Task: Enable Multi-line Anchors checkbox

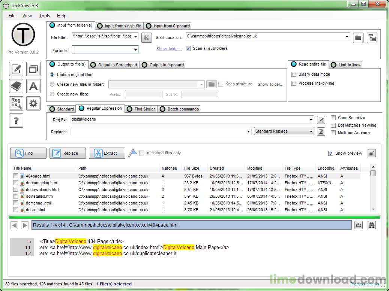Action: pyautogui.click(x=333, y=133)
